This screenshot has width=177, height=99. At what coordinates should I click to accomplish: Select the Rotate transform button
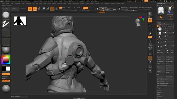pyautogui.click(x=48, y=9)
